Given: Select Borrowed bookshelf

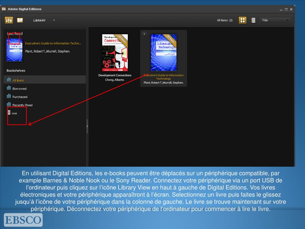Looking at the screenshot, I should tap(45, 88).
